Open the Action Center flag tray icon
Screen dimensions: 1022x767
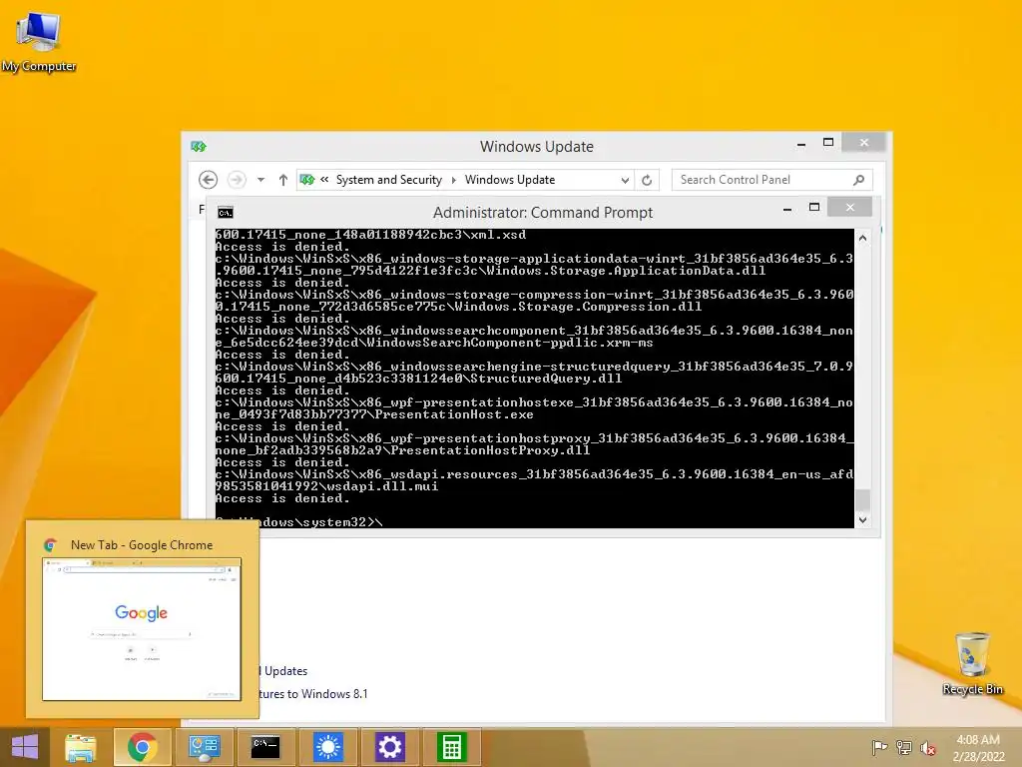click(879, 747)
